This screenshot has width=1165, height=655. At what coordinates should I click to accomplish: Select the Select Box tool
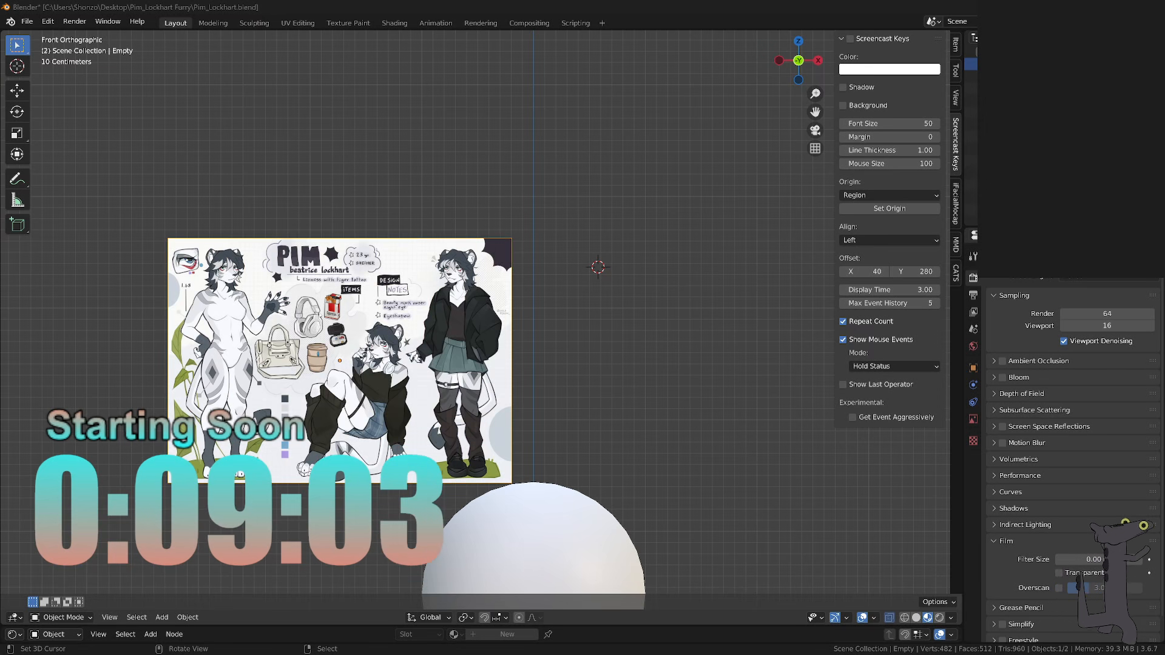(x=17, y=45)
